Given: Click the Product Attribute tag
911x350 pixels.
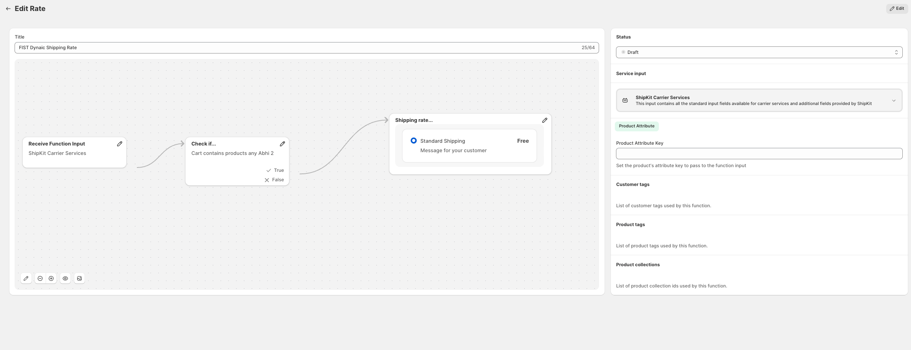Looking at the screenshot, I should [636, 126].
